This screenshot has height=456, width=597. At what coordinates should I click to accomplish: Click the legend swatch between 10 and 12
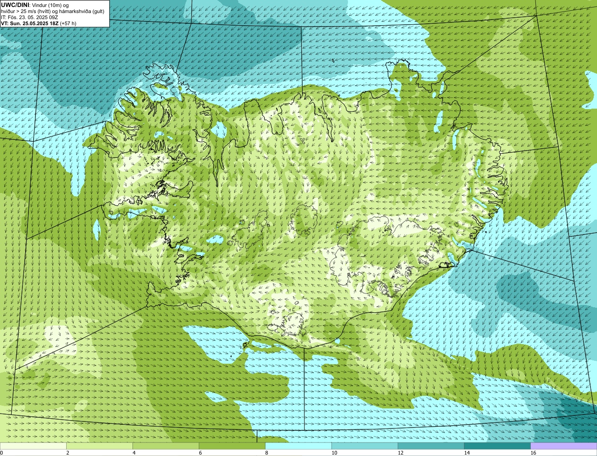pos(365,446)
